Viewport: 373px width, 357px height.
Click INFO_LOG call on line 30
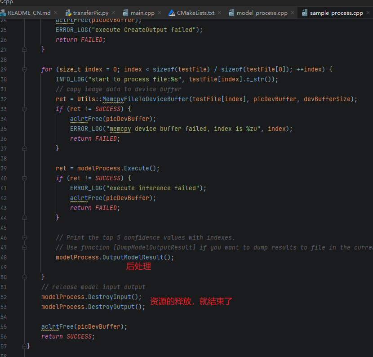click(167, 79)
